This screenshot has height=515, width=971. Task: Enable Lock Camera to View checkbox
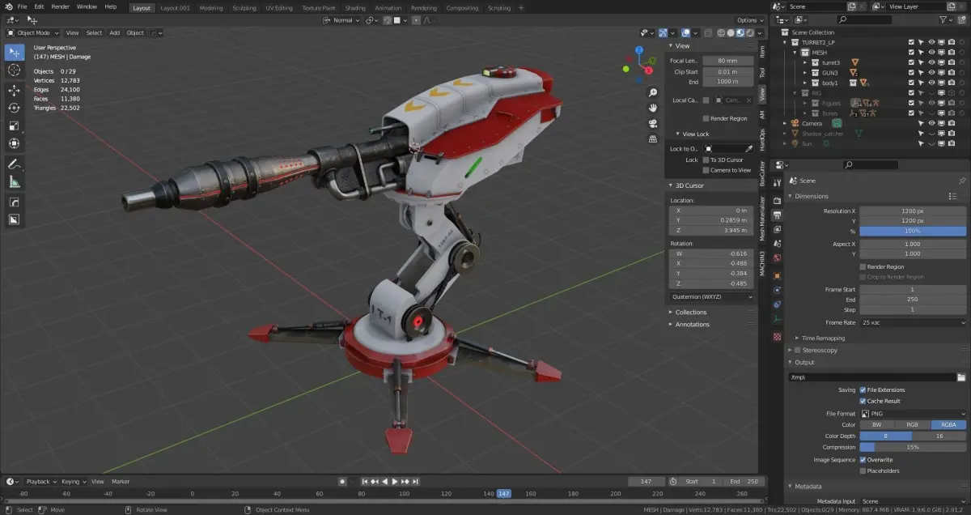[705, 170]
